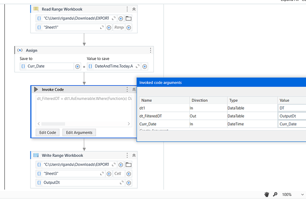Collapse the Read Range Workbook activity
The height and width of the screenshot is (199, 306).
[x=134, y=9]
